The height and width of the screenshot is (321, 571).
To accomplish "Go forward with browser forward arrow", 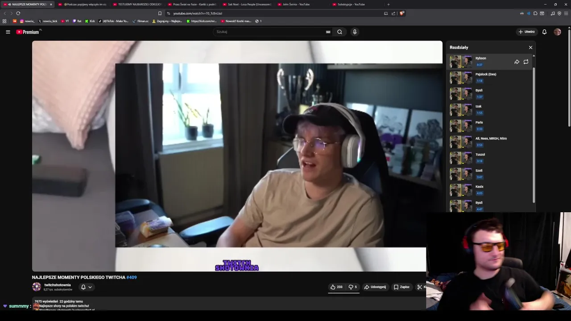I will coord(11,13).
